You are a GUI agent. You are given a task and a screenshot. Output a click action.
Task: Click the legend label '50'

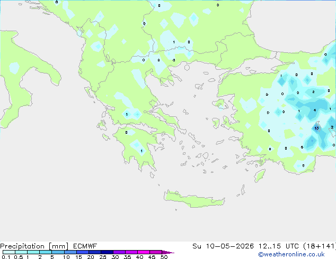pos(164,257)
